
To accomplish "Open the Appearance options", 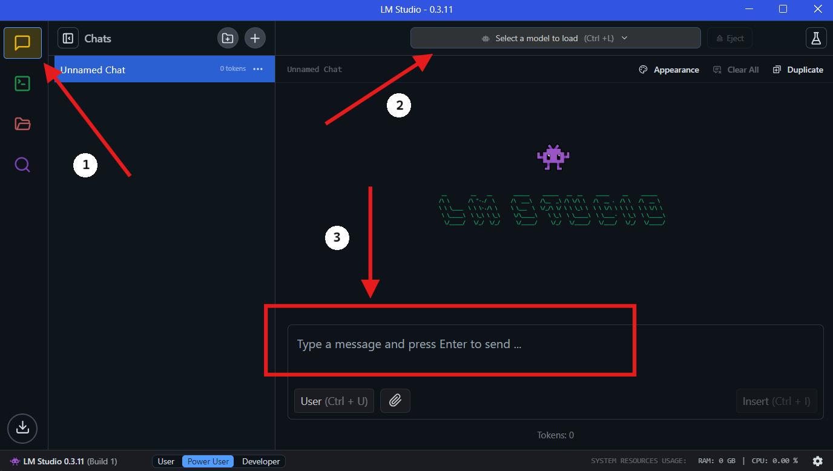I will tap(669, 70).
